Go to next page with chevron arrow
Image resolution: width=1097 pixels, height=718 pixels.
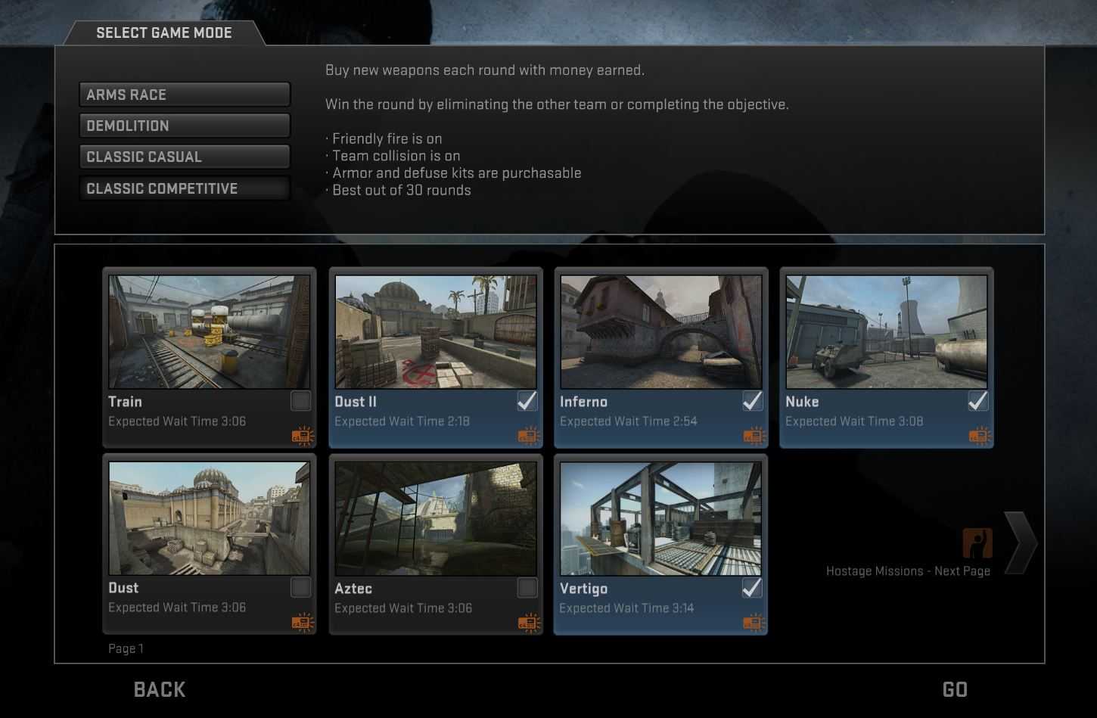(x=1020, y=543)
